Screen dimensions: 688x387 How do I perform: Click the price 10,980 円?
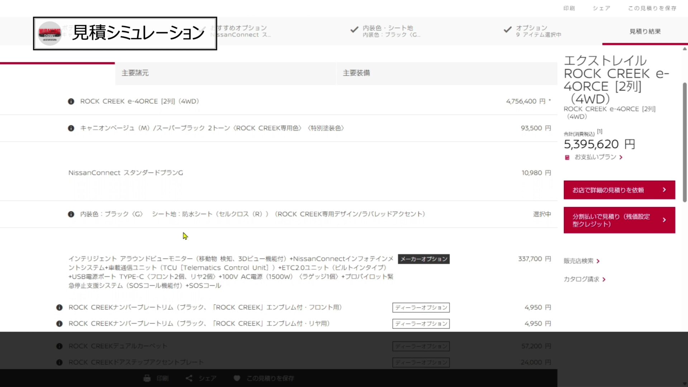pyautogui.click(x=536, y=173)
